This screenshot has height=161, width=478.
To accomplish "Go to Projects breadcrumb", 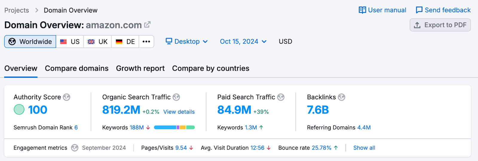I will pyautogui.click(x=17, y=10).
